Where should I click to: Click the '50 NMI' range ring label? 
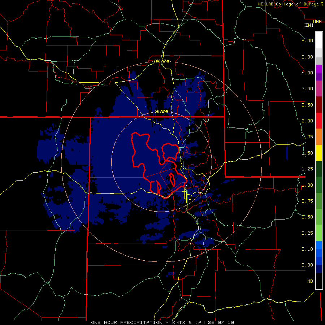pos(161,111)
